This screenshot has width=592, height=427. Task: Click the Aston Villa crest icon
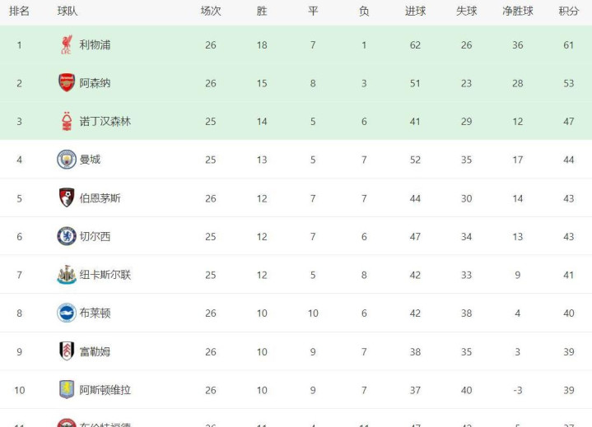click(x=67, y=390)
